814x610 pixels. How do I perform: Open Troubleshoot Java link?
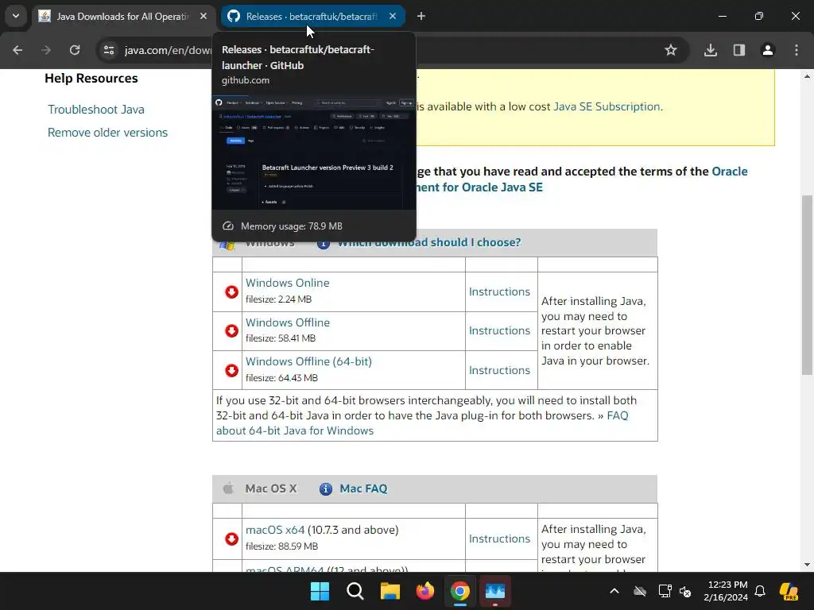point(96,110)
